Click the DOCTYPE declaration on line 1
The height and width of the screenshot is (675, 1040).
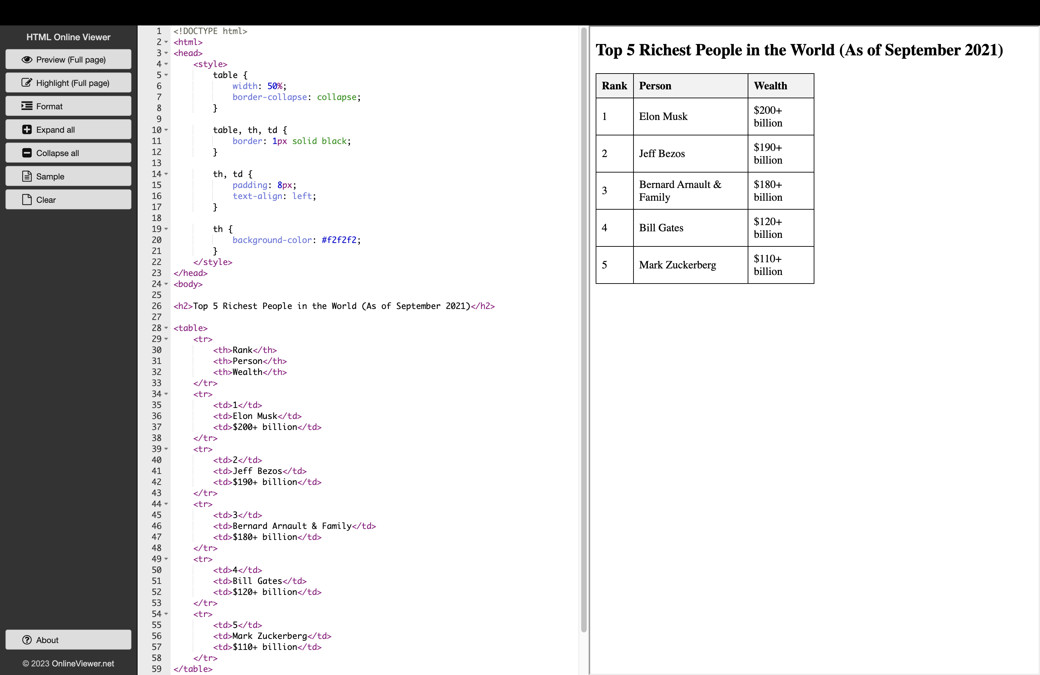pos(210,31)
